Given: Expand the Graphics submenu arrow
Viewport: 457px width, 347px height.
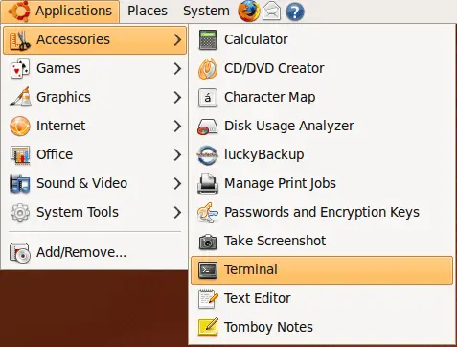Looking at the screenshot, I should coord(177,97).
